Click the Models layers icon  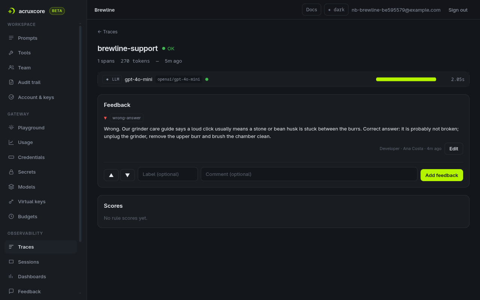point(11,187)
